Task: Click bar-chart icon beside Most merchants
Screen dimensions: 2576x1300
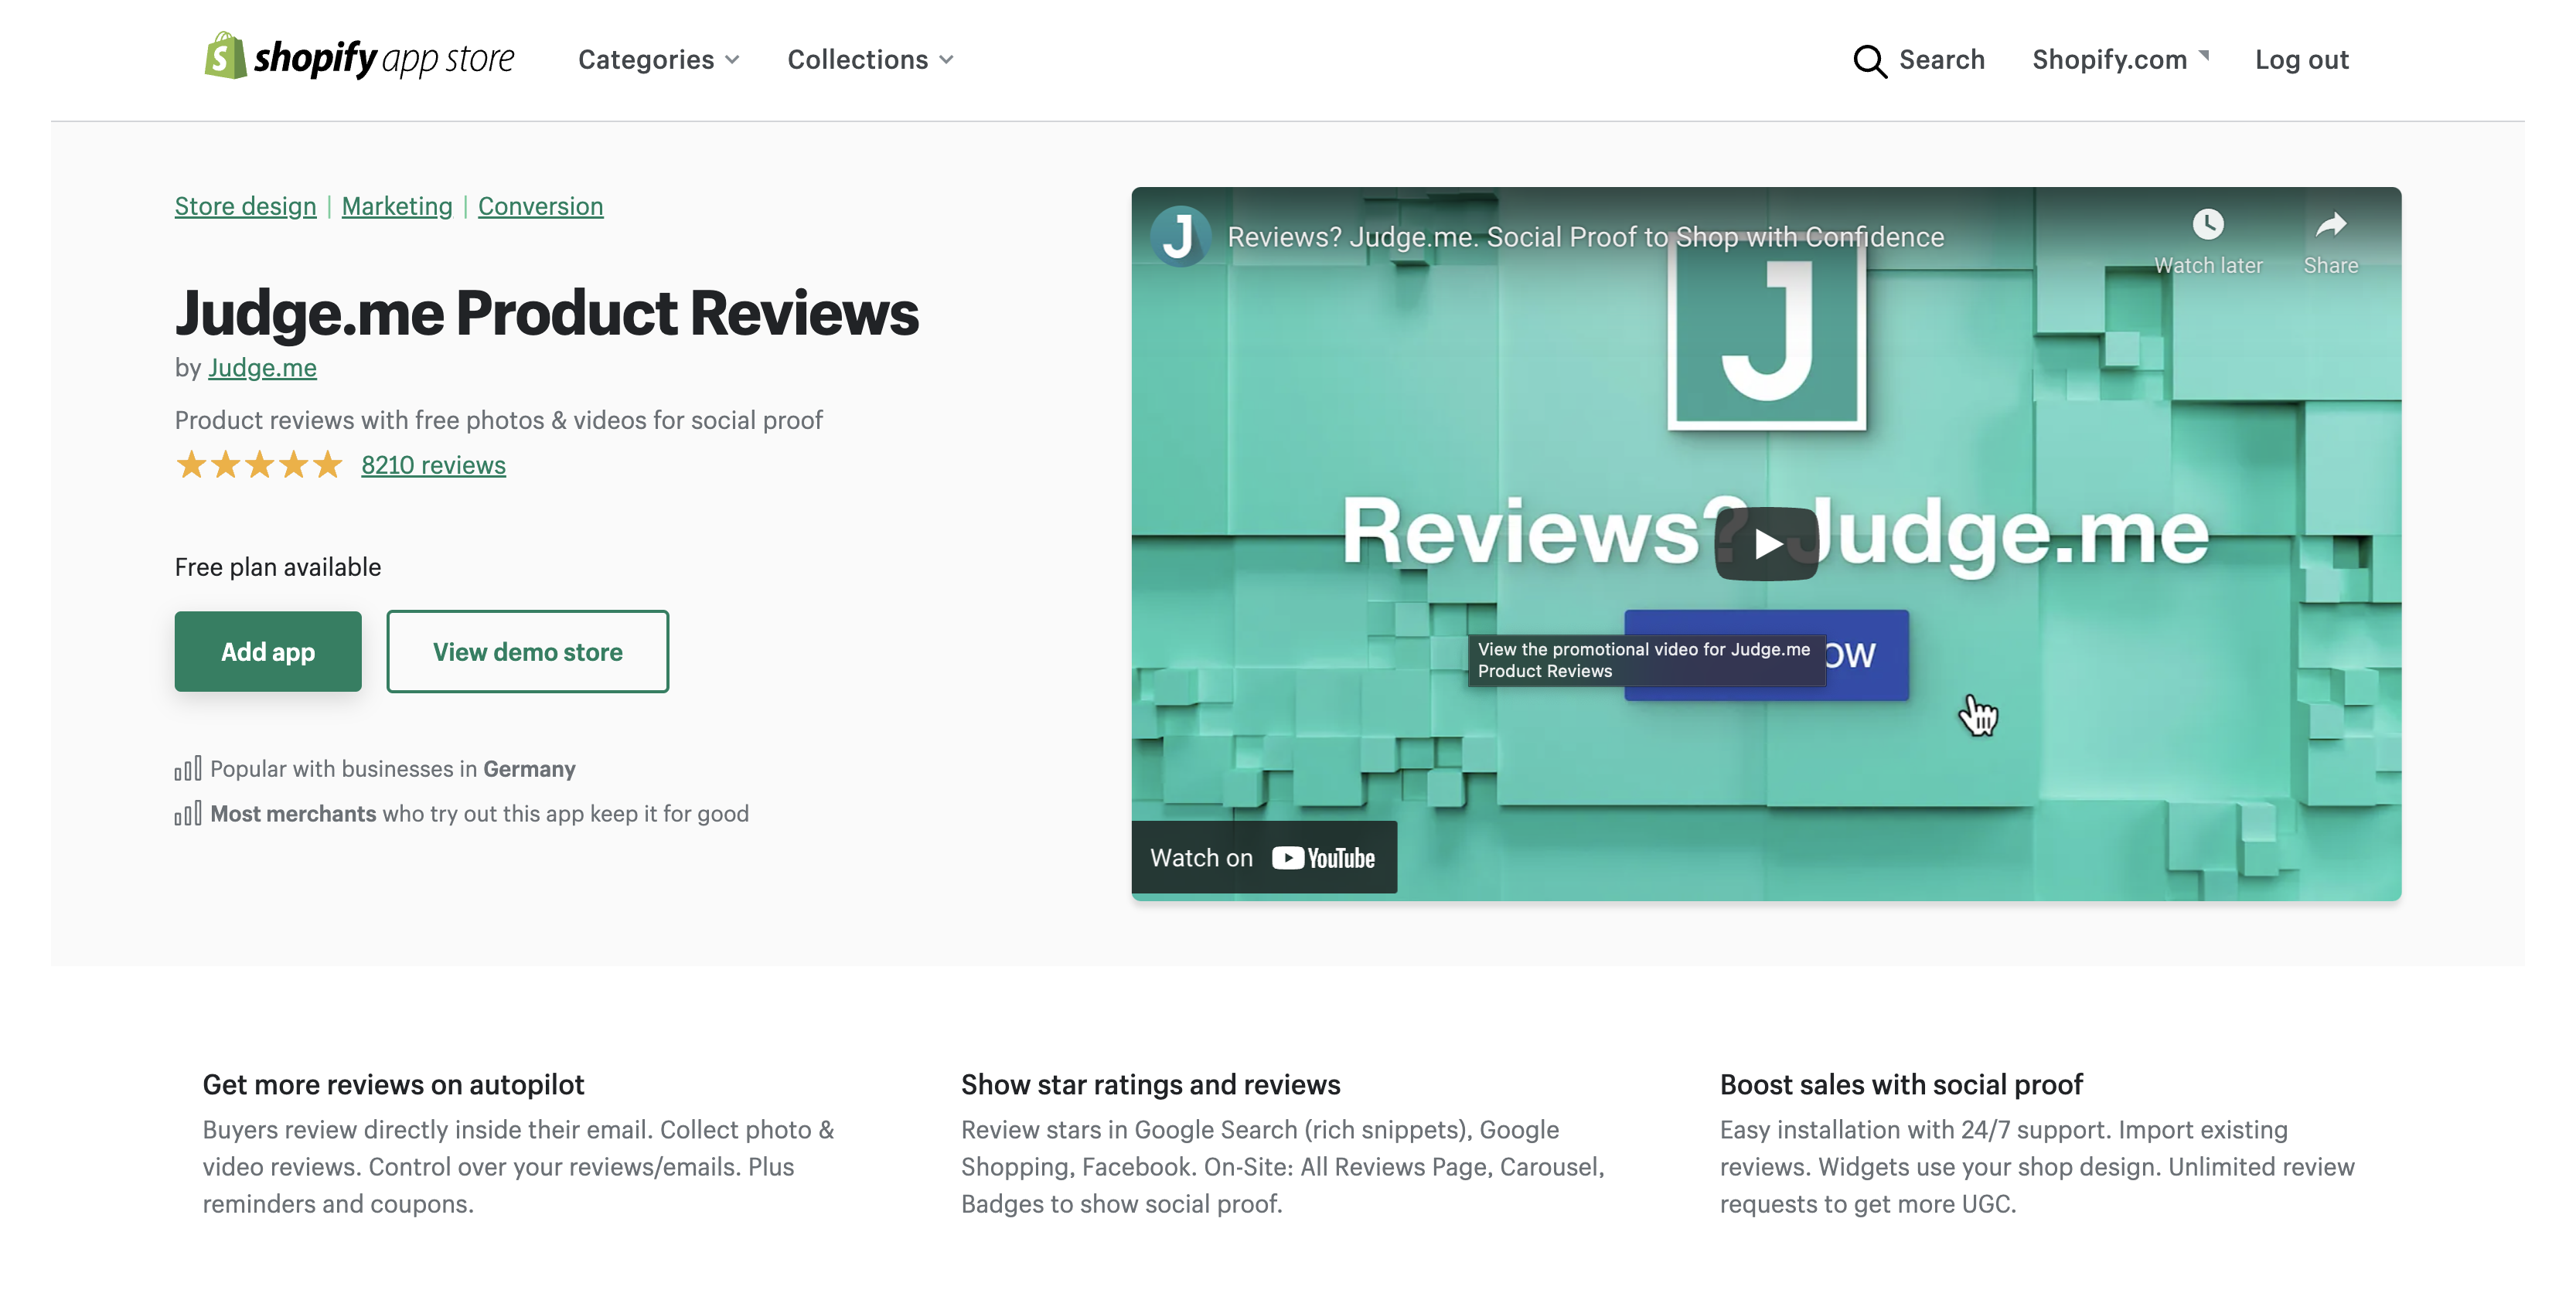Action: pyautogui.click(x=188, y=813)
